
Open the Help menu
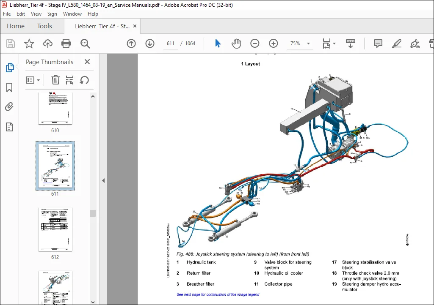click(x=93, y=14)
